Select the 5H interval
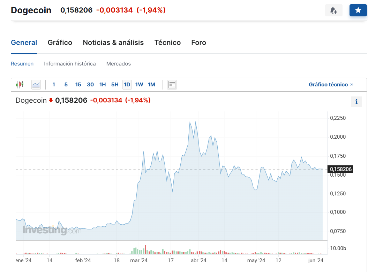This screenshot has width=368, height=272. (x=115, y=85)
